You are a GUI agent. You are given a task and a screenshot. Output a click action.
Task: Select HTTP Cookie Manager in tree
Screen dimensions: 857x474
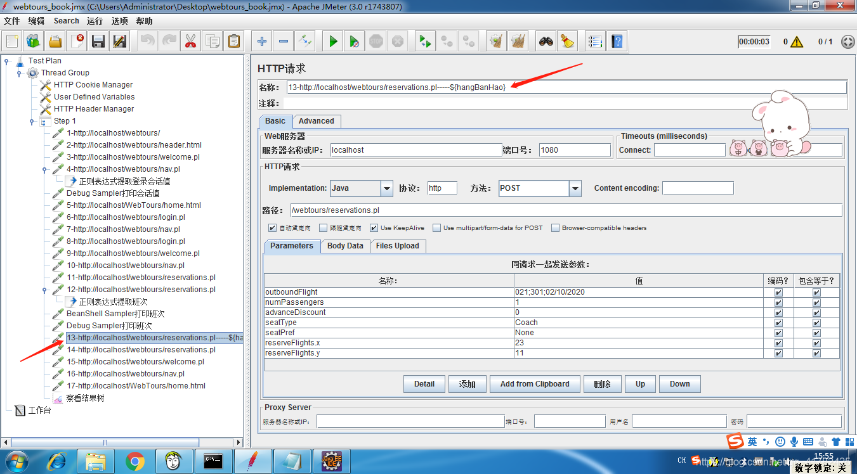93,85
